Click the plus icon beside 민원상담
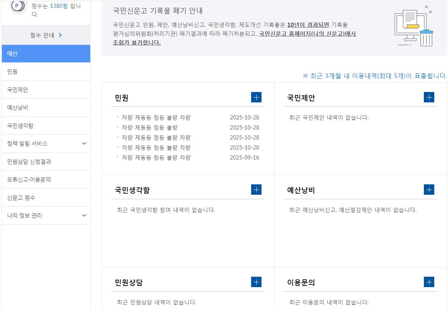Viewport: 448px width, 309px height. [x=256, y=282]
